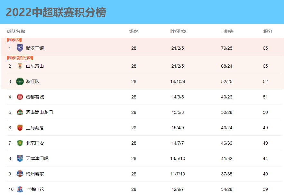The width and height of the screenshot is (284, 195).
Task: Open the 成都蓉城 team name
Action: 35,97
